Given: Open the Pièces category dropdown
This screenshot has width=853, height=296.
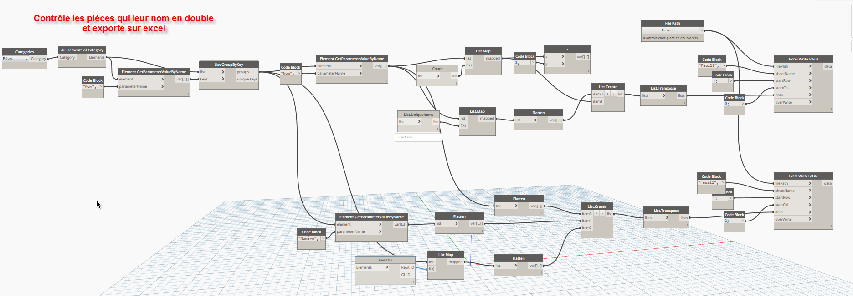Looking at the screenshot, I should (27, 59).
